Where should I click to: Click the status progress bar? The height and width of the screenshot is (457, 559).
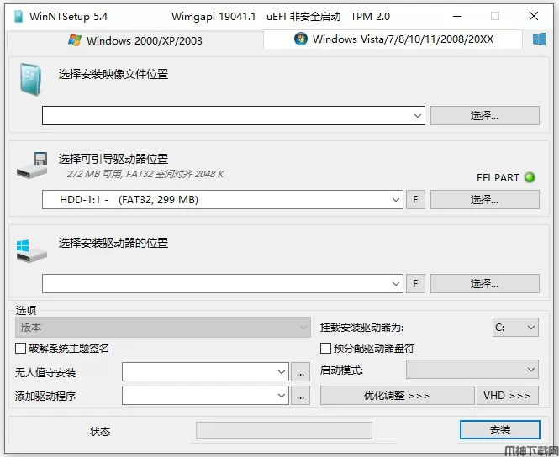click(284, 430)
